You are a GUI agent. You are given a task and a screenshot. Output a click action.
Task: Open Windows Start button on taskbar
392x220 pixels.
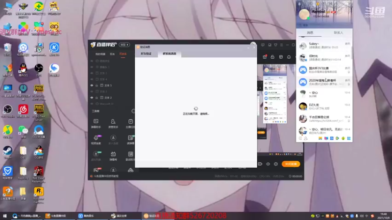[x=5, y=216]
